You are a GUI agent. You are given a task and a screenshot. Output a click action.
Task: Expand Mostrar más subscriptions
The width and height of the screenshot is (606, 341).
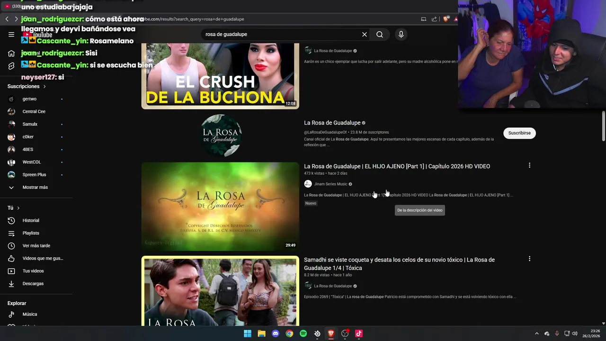pyautogui.click(x=36, y=187)
